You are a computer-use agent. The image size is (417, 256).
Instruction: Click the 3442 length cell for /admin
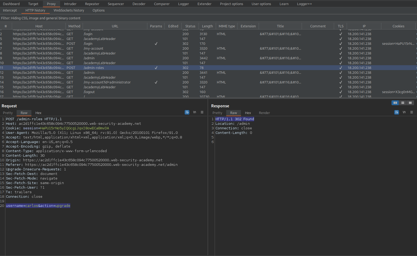point(204,58)
